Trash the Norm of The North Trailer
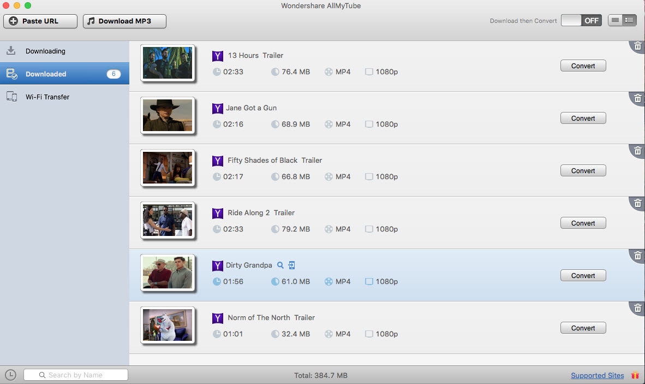This screenshot has height=384, width=645. 637,308
